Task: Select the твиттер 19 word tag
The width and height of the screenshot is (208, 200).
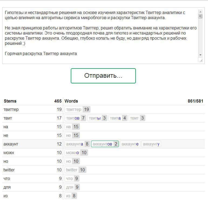Action: point(78,110)
